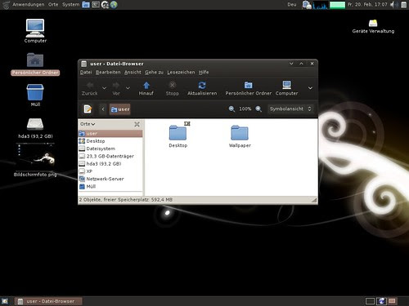409x306 pixels.
Task: Click the window resize grip in the status bar
Action: point(314,200)
